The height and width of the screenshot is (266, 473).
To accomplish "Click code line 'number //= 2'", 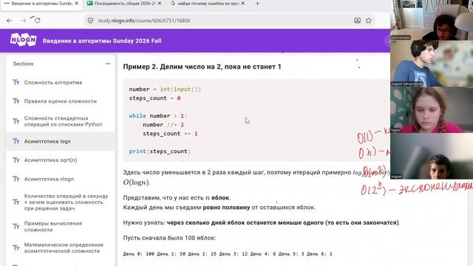I will point(163,125).
